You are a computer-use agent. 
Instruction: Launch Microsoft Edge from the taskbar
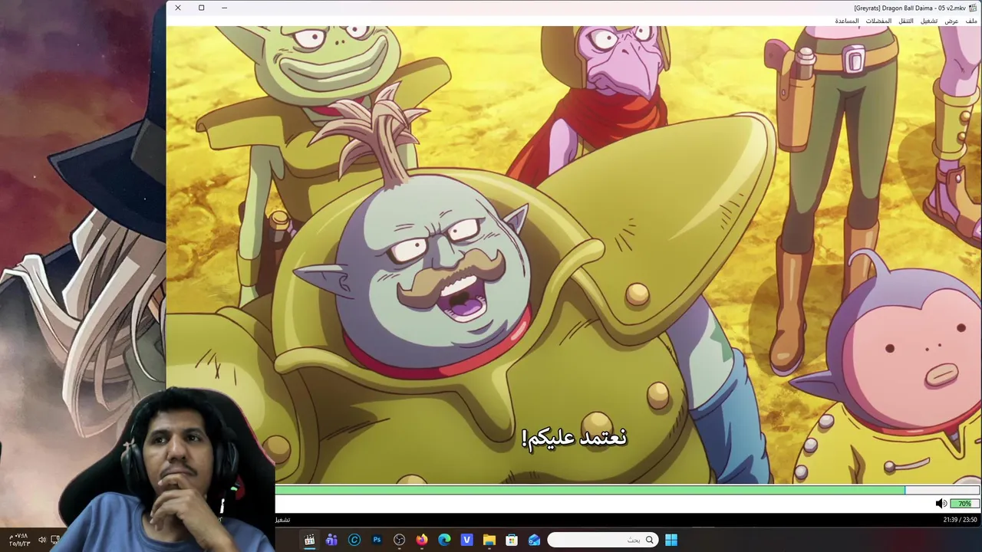coord(444,540)
